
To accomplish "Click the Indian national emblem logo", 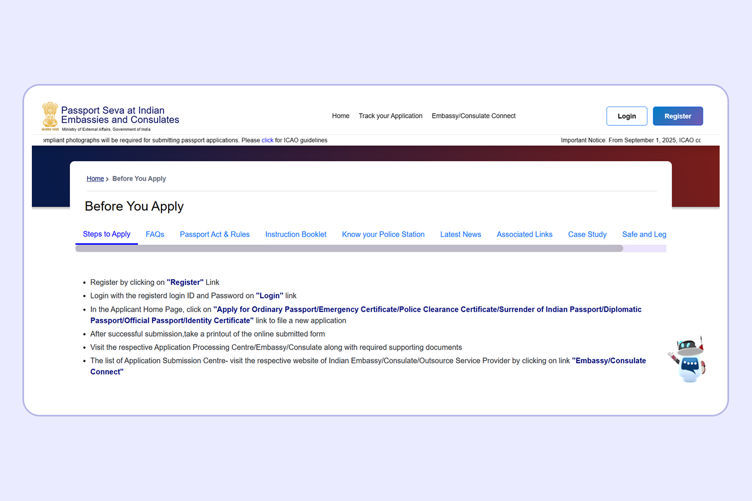I will tap(50, 116).
